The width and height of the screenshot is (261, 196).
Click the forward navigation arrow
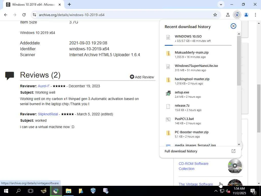click(x=15, y=15)
